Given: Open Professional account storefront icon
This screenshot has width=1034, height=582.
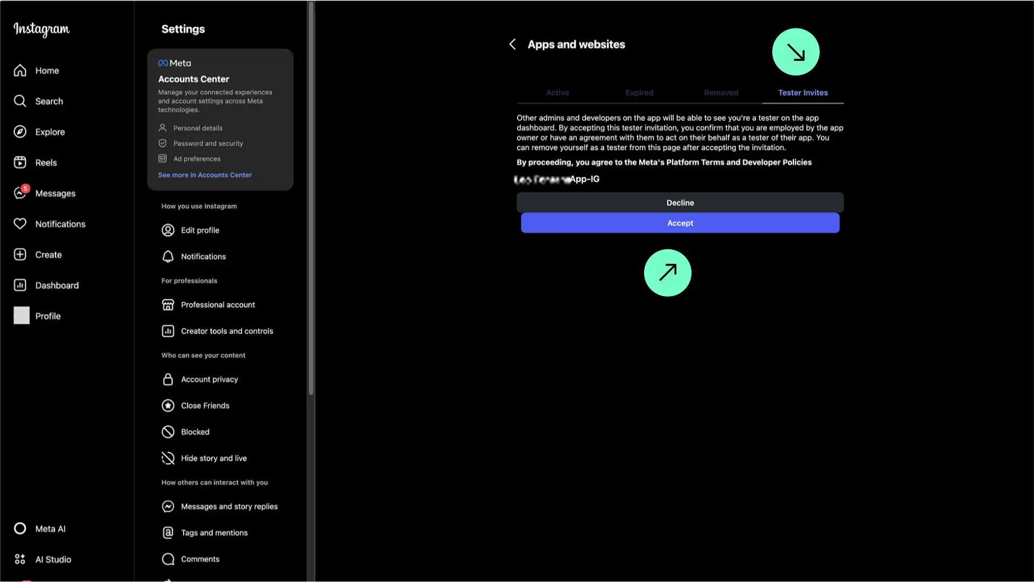Looking at the screenshot, I should pyautogui.click(x=168, y=305).
